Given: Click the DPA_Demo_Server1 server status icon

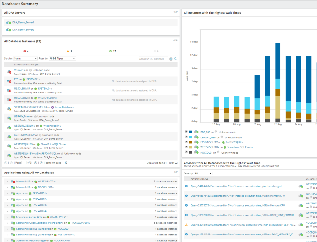Looking at the screenshot, I should pyautogui.click(x=8, y=23).
